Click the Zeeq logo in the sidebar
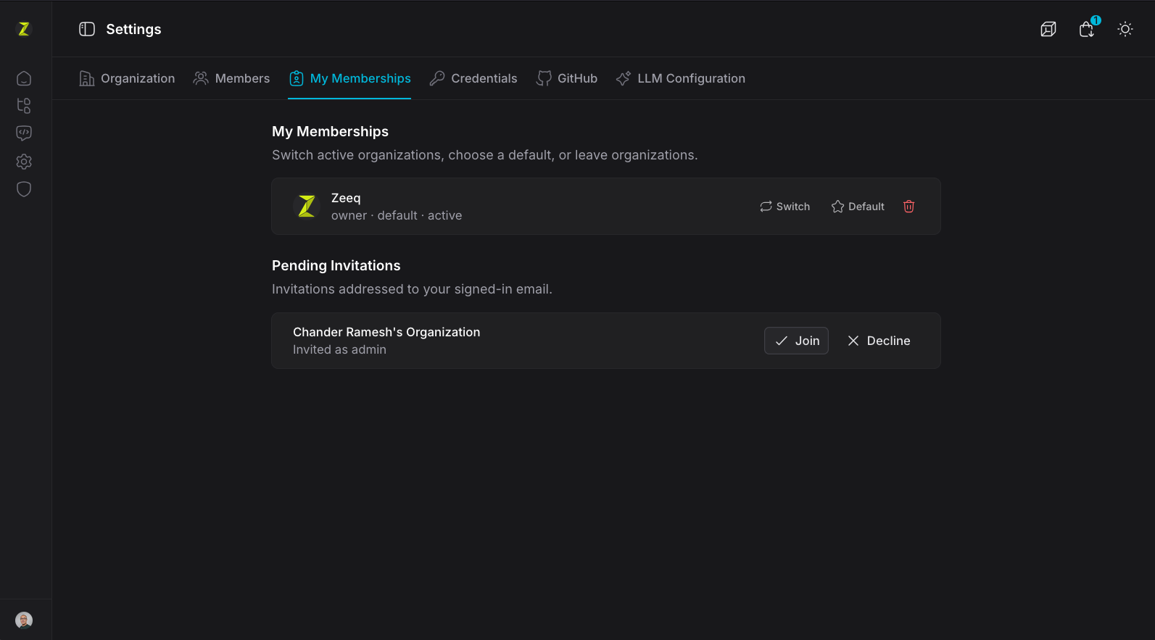The image size is (1155, 640). click(x=24, y=29)
